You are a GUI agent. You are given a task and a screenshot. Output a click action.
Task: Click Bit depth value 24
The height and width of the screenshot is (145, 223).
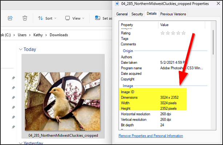pyautogui.click(x=162, y=125)
